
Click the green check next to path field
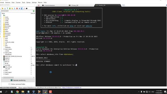pos(34,11)
